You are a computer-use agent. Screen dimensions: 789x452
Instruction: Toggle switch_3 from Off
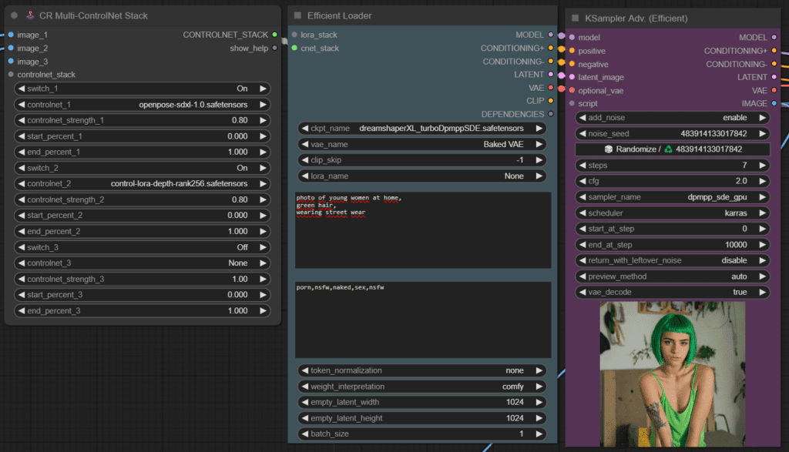[x=143, y=247]
